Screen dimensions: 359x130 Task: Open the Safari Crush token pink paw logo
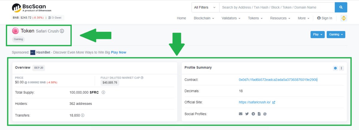point(15,31)
